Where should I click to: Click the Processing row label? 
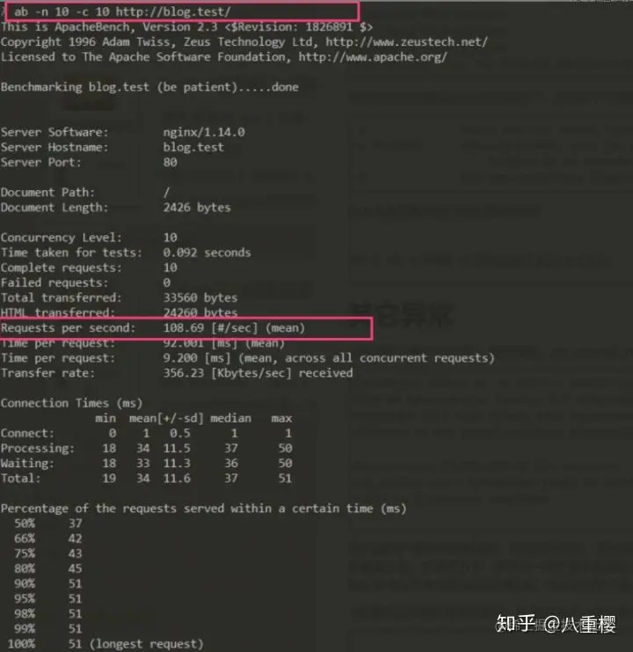(38, 448)
